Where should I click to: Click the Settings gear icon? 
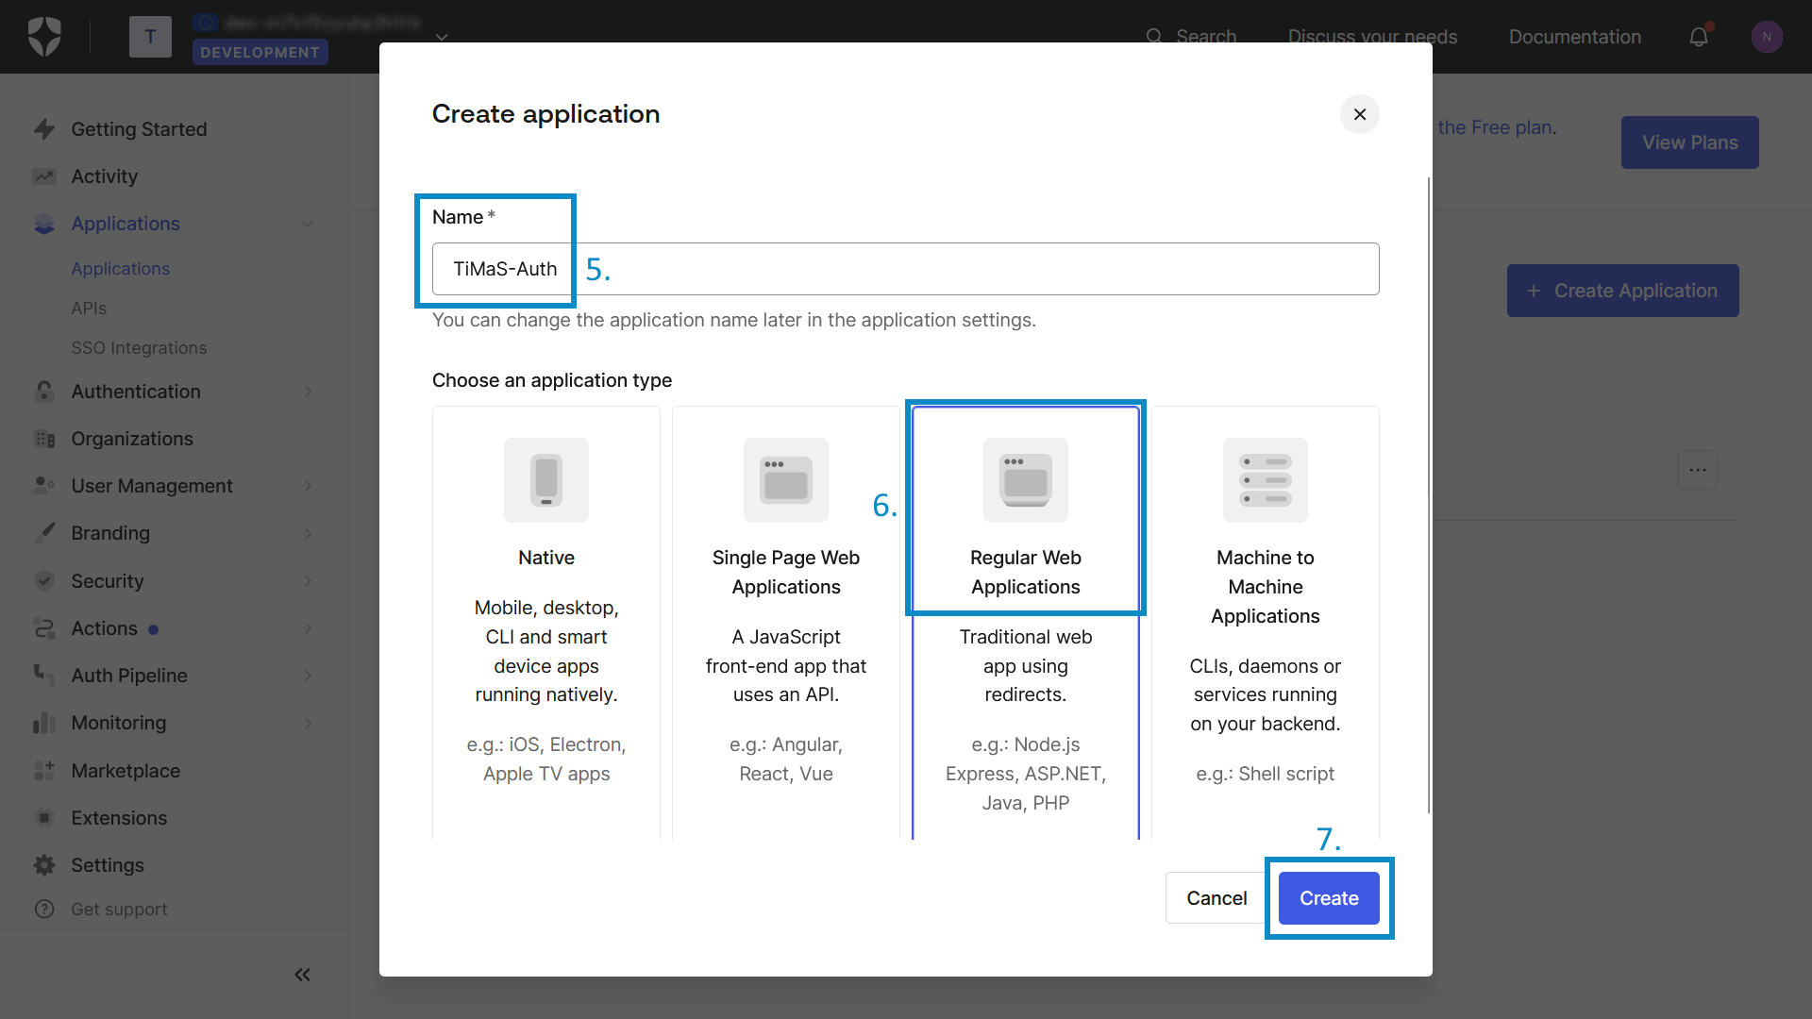coord(43,865)
